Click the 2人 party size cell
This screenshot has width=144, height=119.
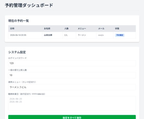[x=69, y=35]
